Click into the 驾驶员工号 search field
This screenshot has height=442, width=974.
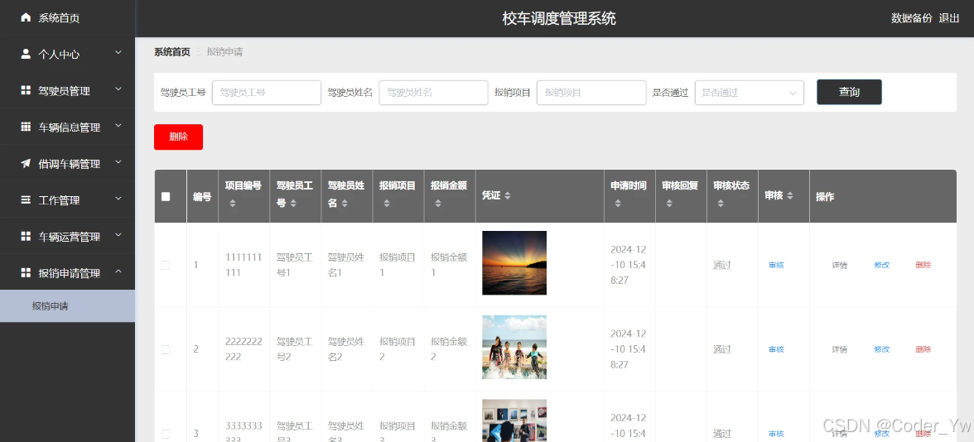(x=267, y=93)
